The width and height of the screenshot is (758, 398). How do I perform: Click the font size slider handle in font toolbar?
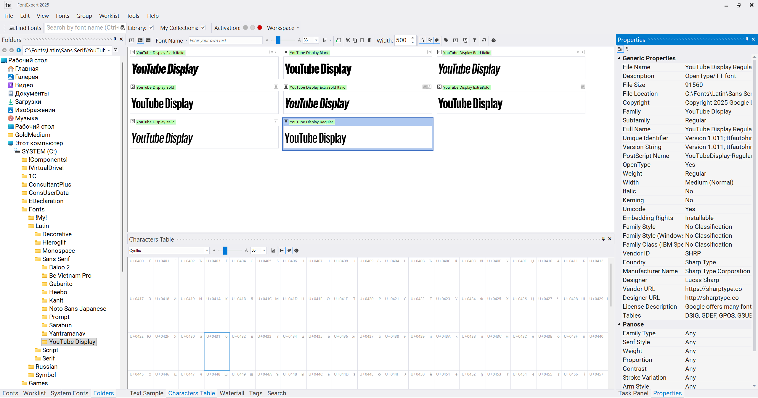click(x=278, y=40)
